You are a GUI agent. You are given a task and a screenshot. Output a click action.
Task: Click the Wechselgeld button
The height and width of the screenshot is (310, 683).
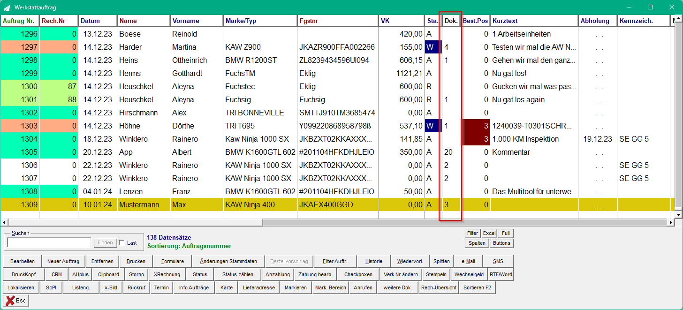pyautogui.click(x=469, y=274)
